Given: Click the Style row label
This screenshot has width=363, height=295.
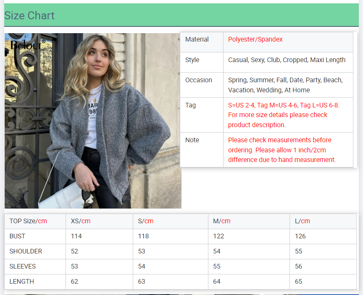Looking at the screenshot, I should click(x=192, y=60).
